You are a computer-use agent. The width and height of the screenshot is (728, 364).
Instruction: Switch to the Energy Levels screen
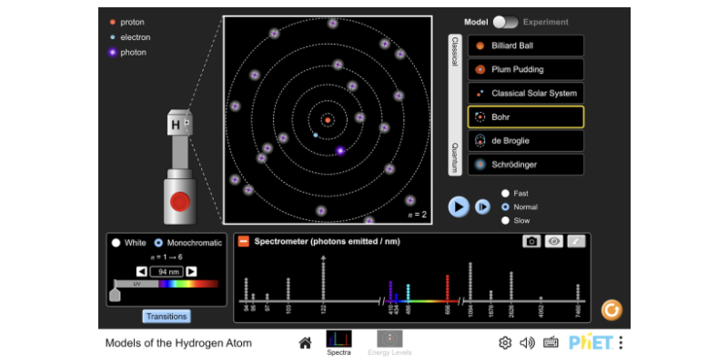(389, 342)
